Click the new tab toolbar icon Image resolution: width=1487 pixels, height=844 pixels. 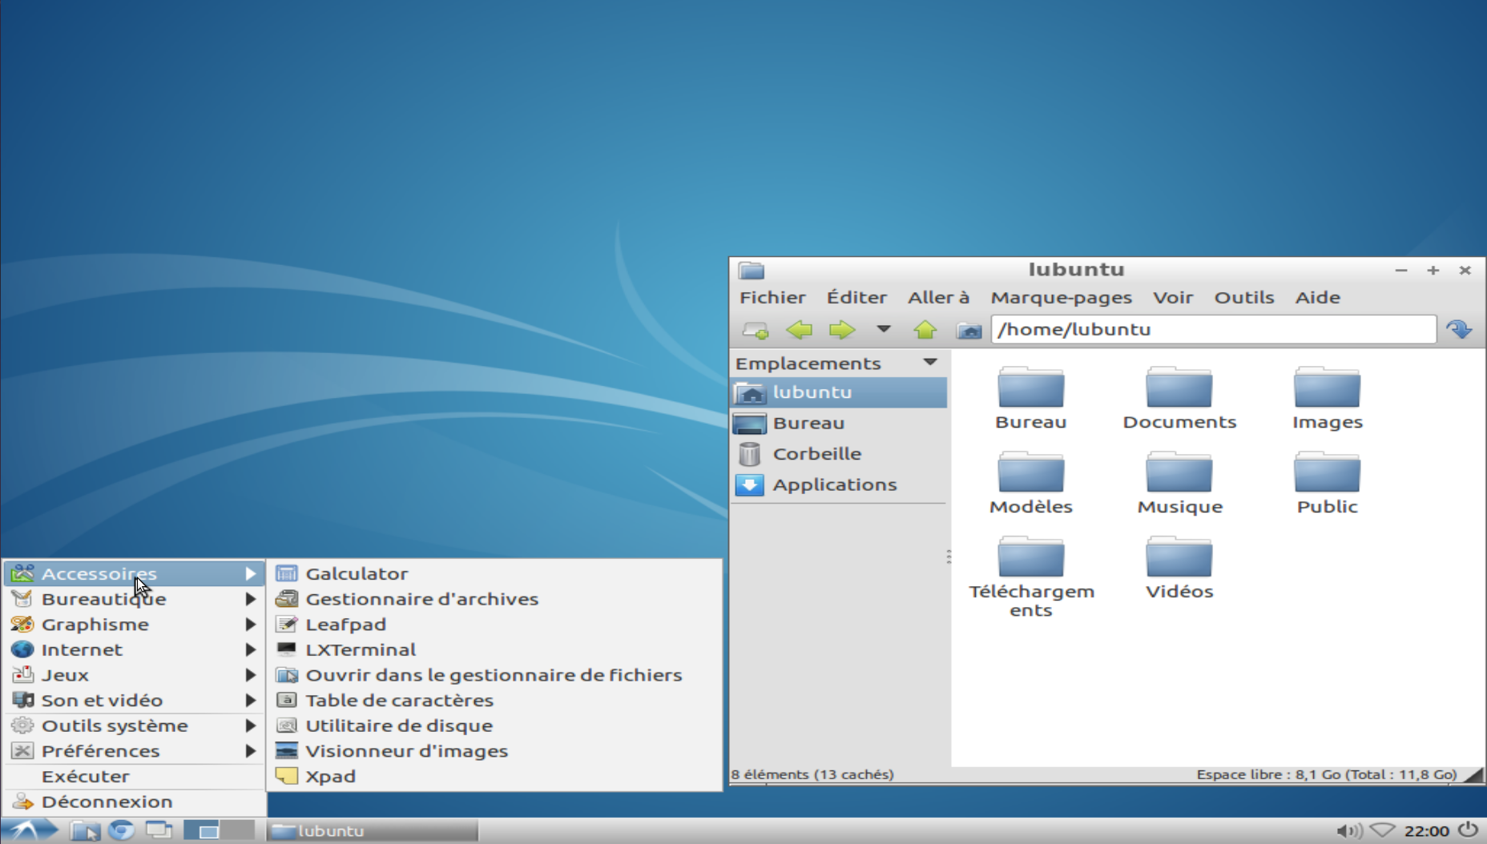coord(755,330)
